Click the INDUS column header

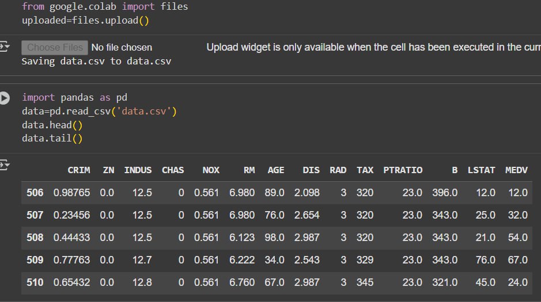point(138,170)
